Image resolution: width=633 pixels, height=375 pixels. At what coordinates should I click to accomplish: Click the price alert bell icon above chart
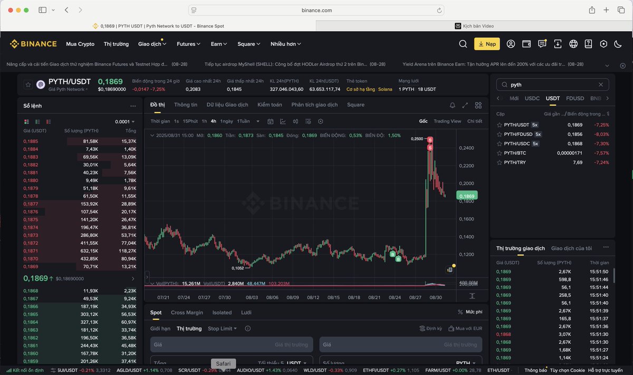[x=452, y=105]
